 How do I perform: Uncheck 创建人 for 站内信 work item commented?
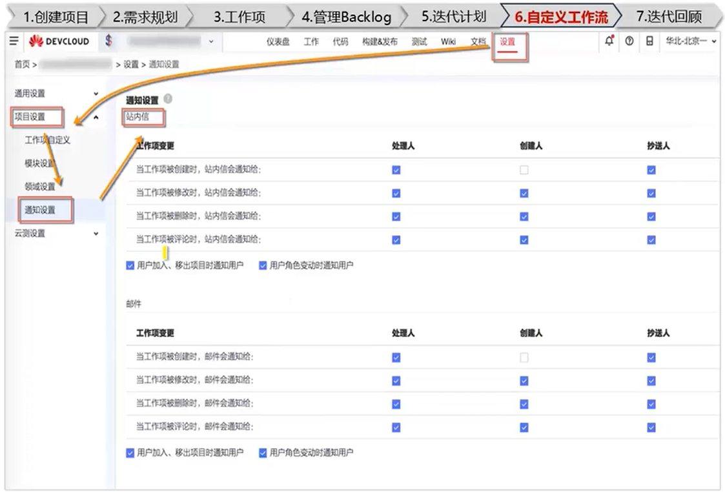pos(524,240)
